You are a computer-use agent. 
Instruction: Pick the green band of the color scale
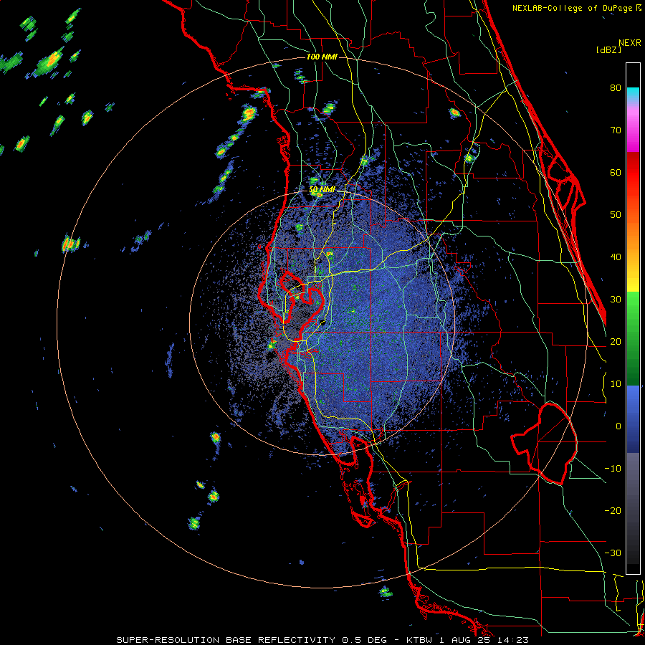pyautogui.click(x=633, y=338)
